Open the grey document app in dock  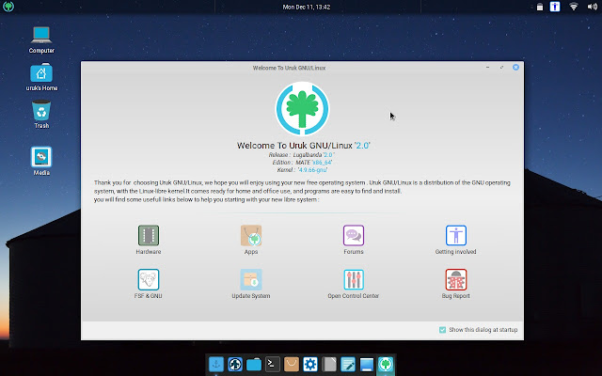click(329, 364)
